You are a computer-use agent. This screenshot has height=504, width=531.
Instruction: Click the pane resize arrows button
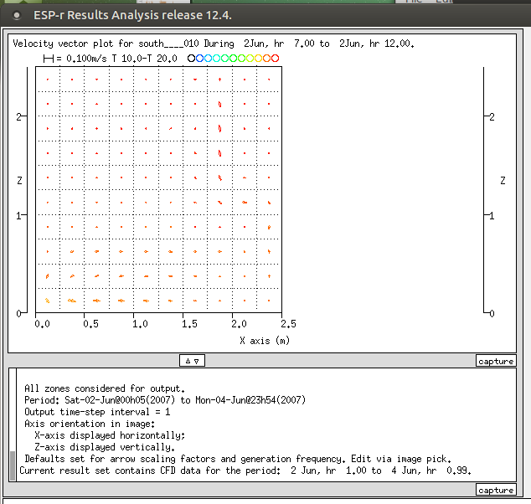coord(191,361)
